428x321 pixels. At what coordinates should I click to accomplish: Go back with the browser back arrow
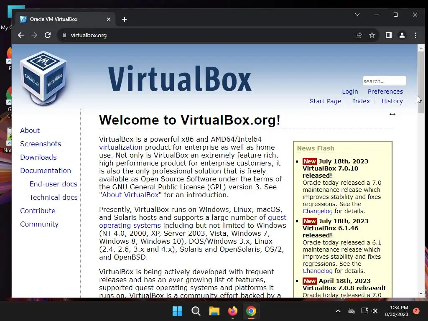(x=21, y=35)
